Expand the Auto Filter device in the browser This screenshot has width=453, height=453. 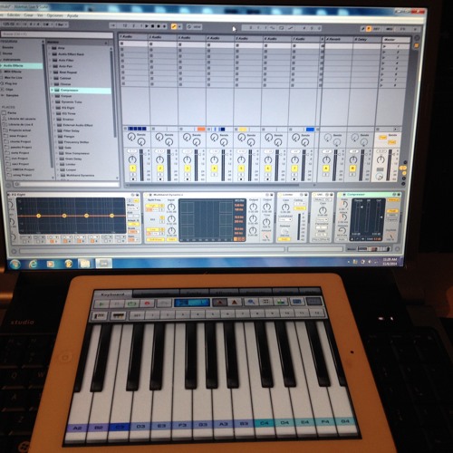click(51, 60)
